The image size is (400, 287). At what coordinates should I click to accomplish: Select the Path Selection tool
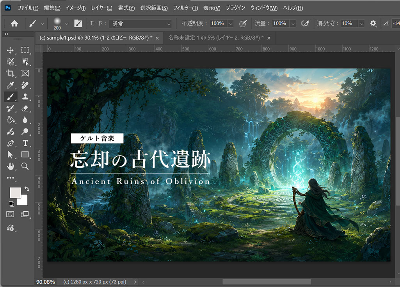[x=10, y=155]
